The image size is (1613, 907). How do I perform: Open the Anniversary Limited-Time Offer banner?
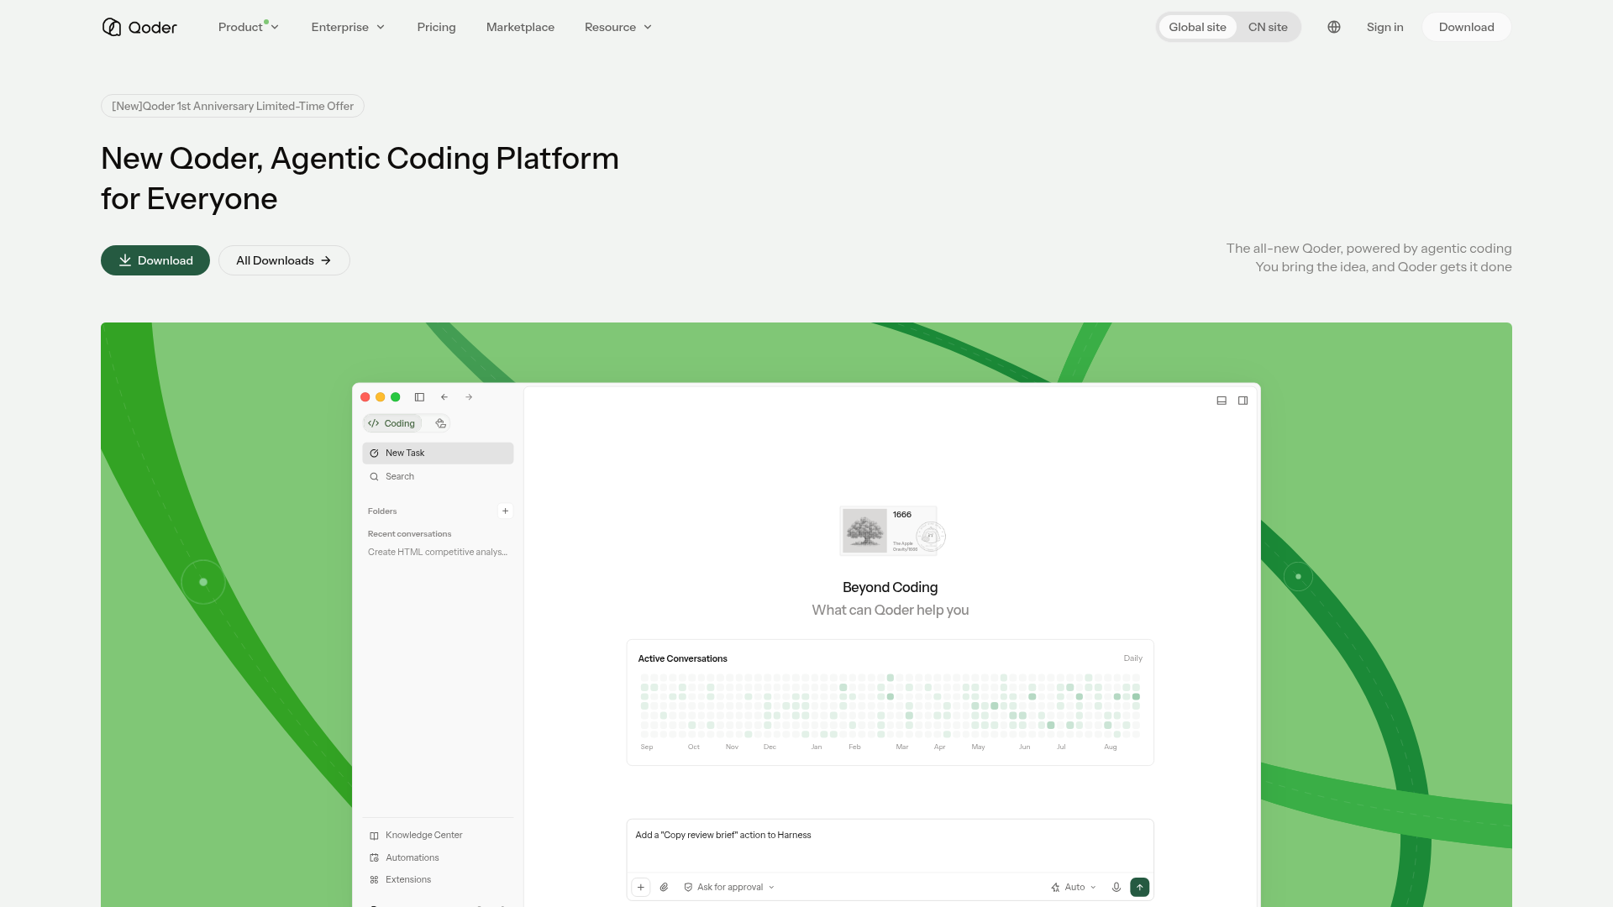[x=233, y=106]
